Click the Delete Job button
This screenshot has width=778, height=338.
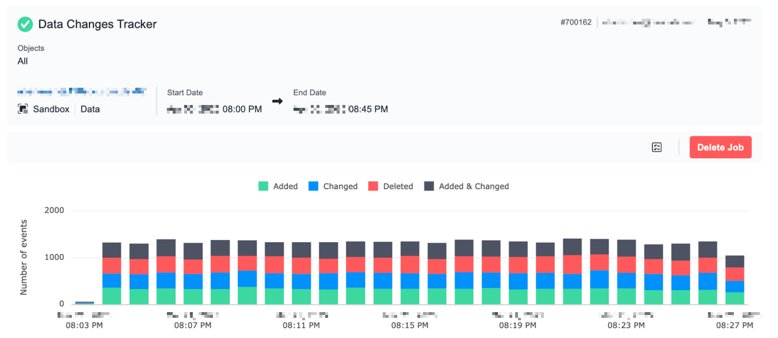720,147
